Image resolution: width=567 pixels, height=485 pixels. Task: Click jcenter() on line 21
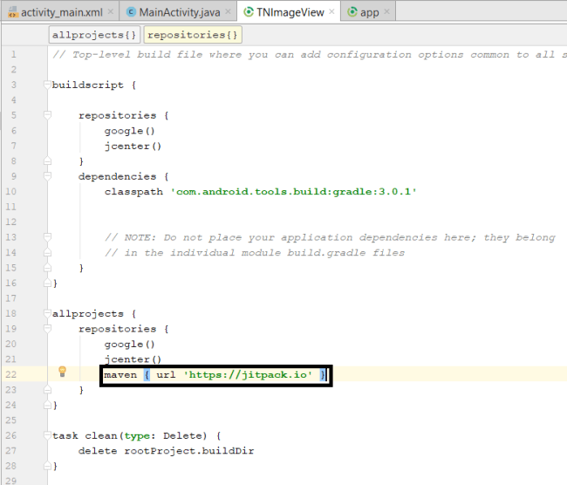click(133, 359)
